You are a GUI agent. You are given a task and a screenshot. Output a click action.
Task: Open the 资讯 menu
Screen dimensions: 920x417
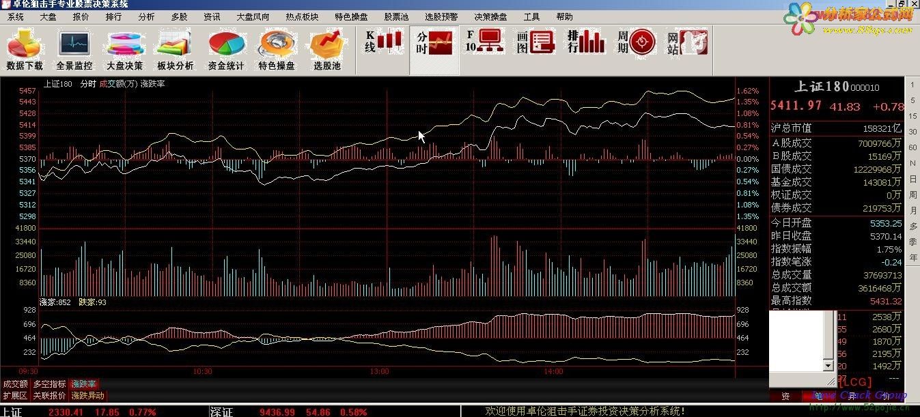tap(212, 16)
